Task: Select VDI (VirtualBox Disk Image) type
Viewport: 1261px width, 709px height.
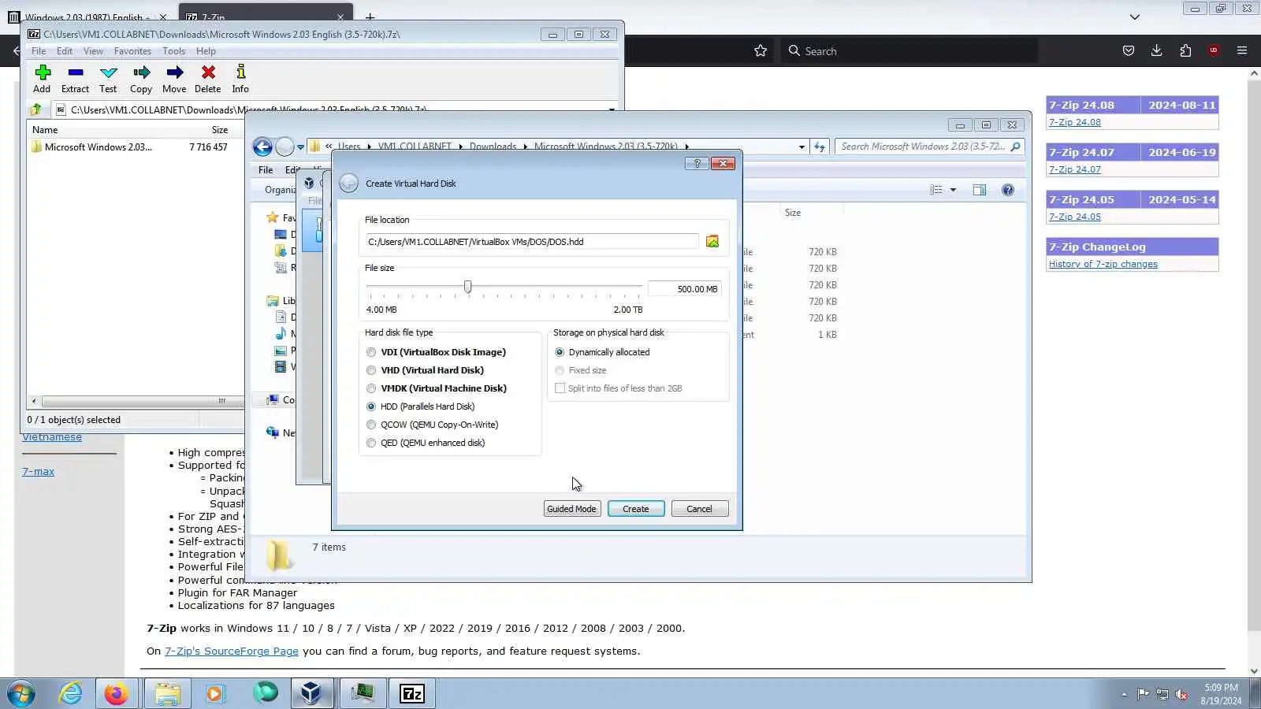Action: (x=371, y=352)
